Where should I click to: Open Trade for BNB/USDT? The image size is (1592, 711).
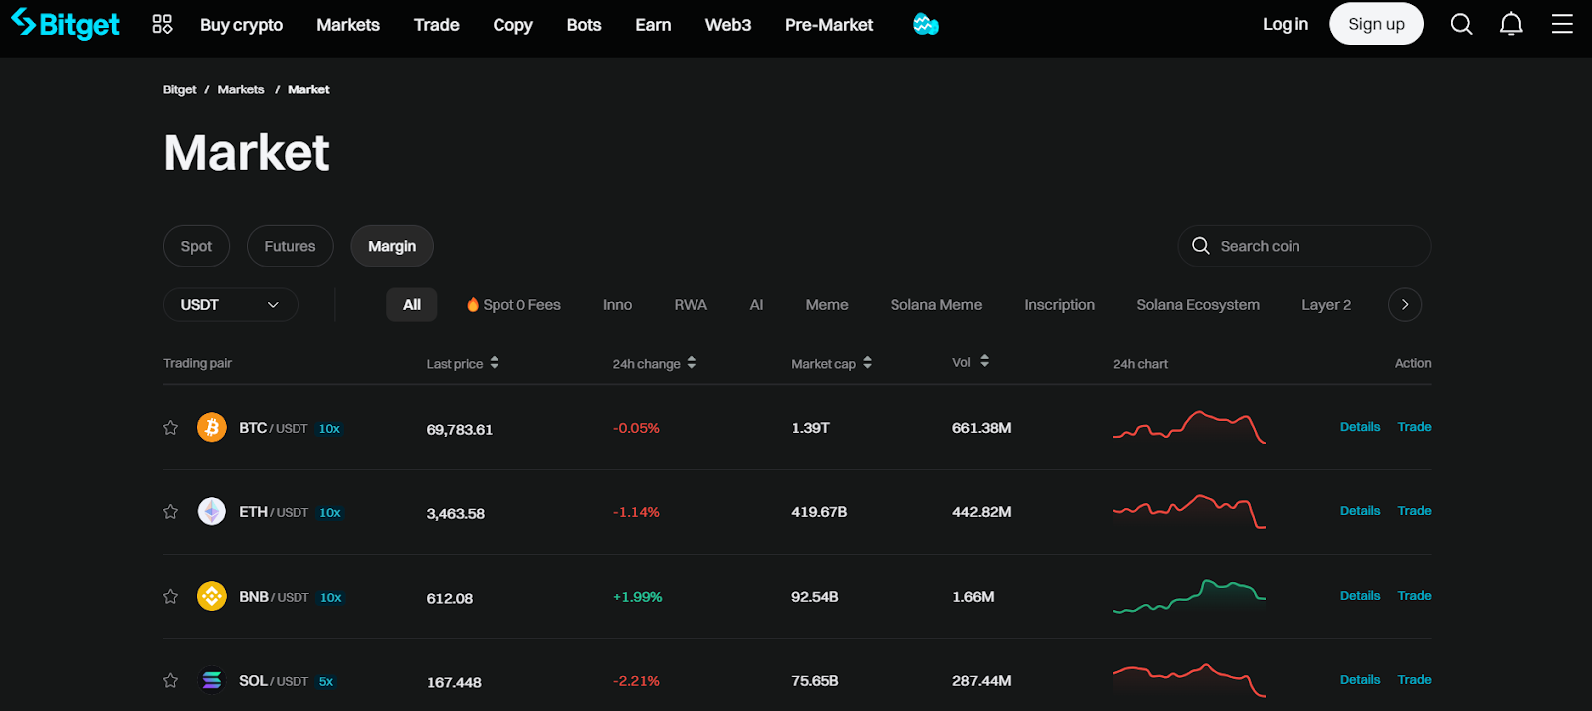click(x=1414, y=596)
